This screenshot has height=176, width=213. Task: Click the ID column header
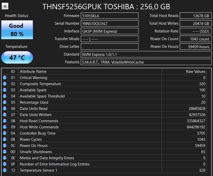[x=13, y=72]
